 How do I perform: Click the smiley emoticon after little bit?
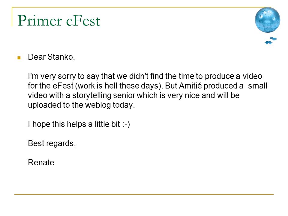(126, 124)
